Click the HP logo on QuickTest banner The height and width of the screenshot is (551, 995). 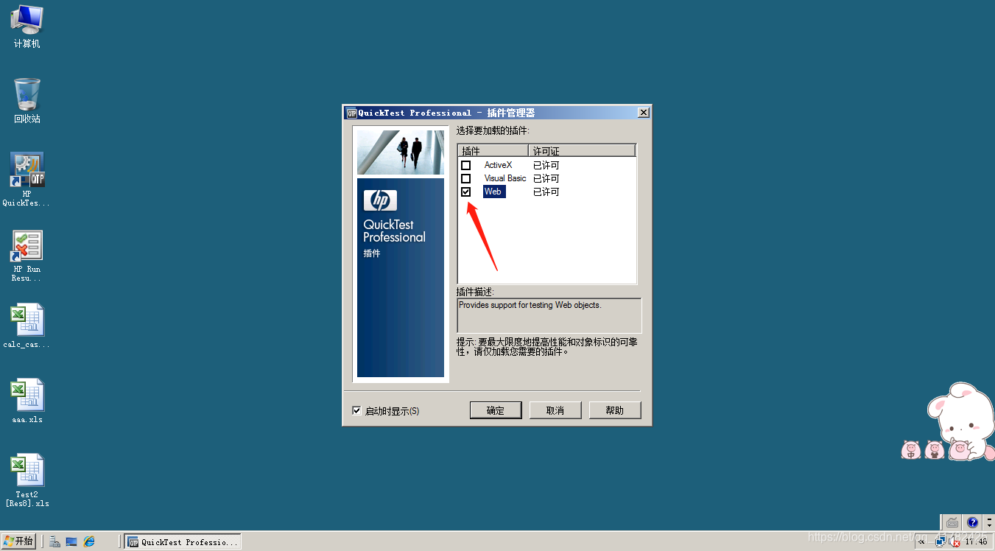click(380, 200)
